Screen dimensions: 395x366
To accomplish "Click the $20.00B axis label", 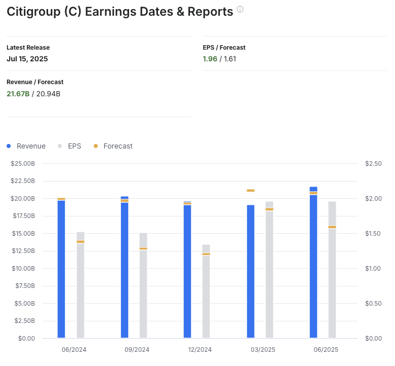I will (23, 199).
